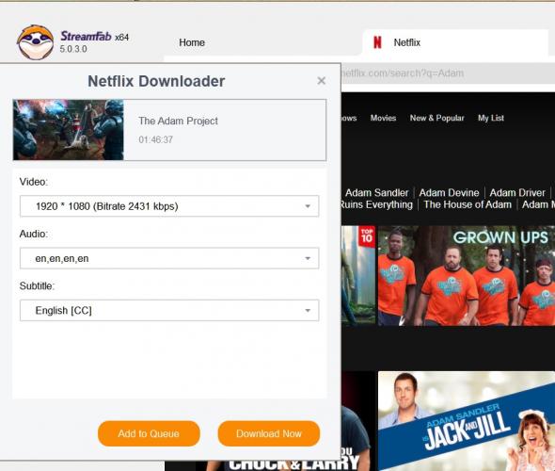The width and height of the screenshot is (555, 471).
Task: Click the Ruins Everything suggestion link
Action: point(377,204)
